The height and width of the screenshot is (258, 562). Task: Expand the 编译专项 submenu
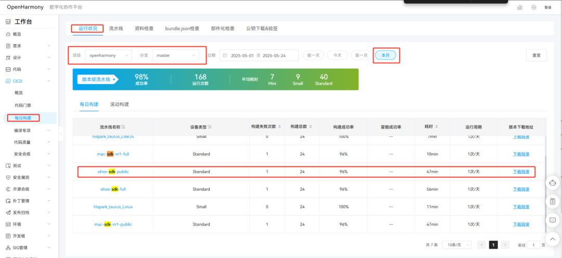point(49,131)
